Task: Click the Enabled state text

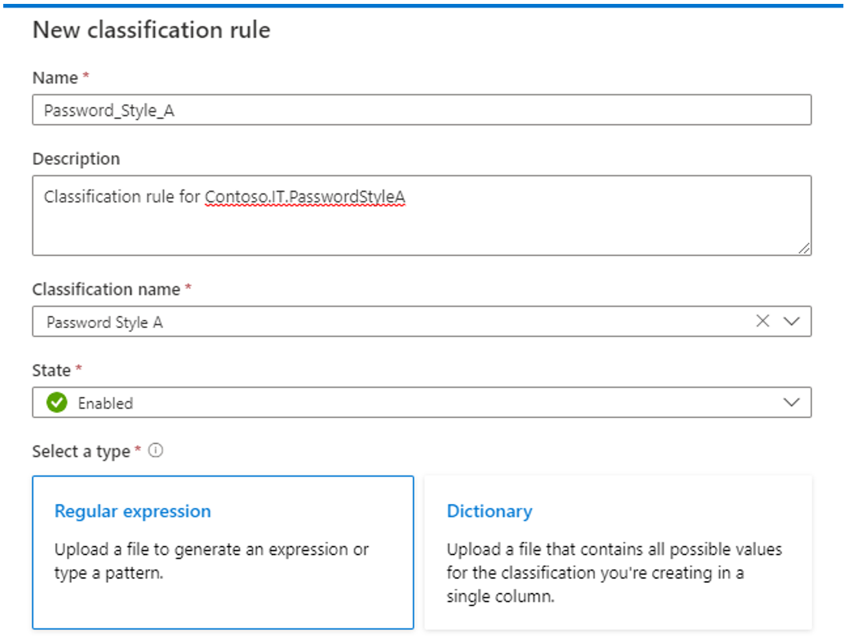Action: (105, 403)
